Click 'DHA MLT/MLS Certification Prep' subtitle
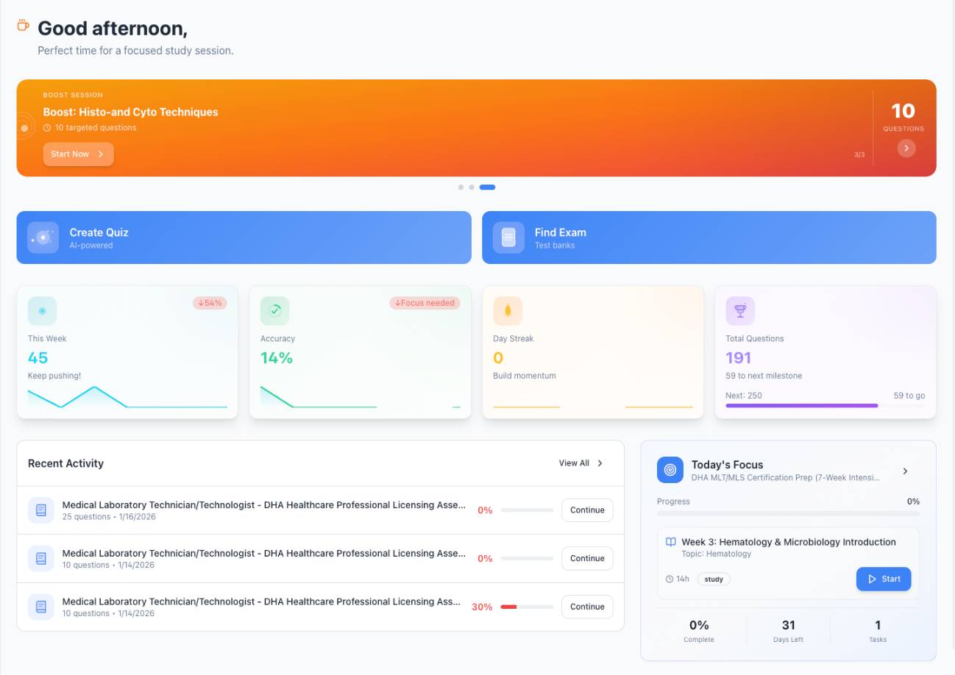The height and width of the screenshot is (675, 955). click(785, 478)
